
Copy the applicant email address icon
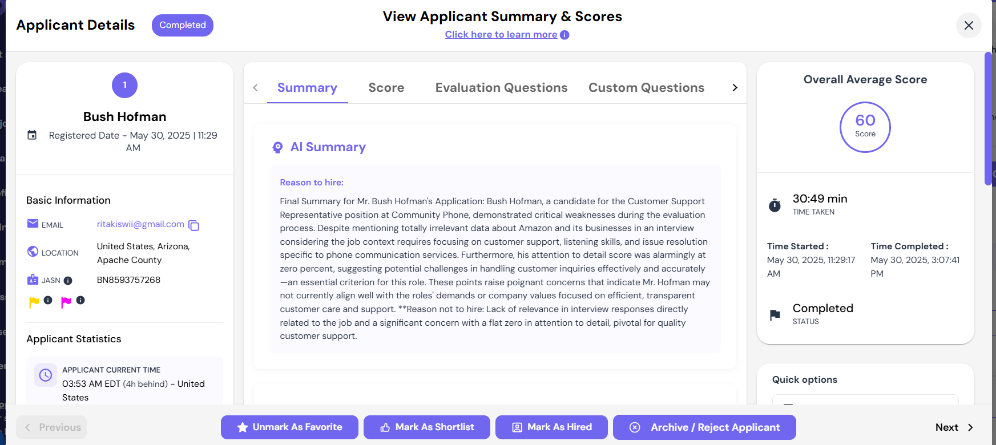point(194,225)
